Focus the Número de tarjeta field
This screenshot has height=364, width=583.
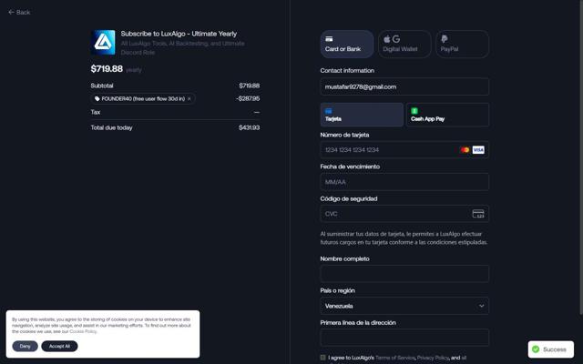pyautogui.click(x=404, y=150)
